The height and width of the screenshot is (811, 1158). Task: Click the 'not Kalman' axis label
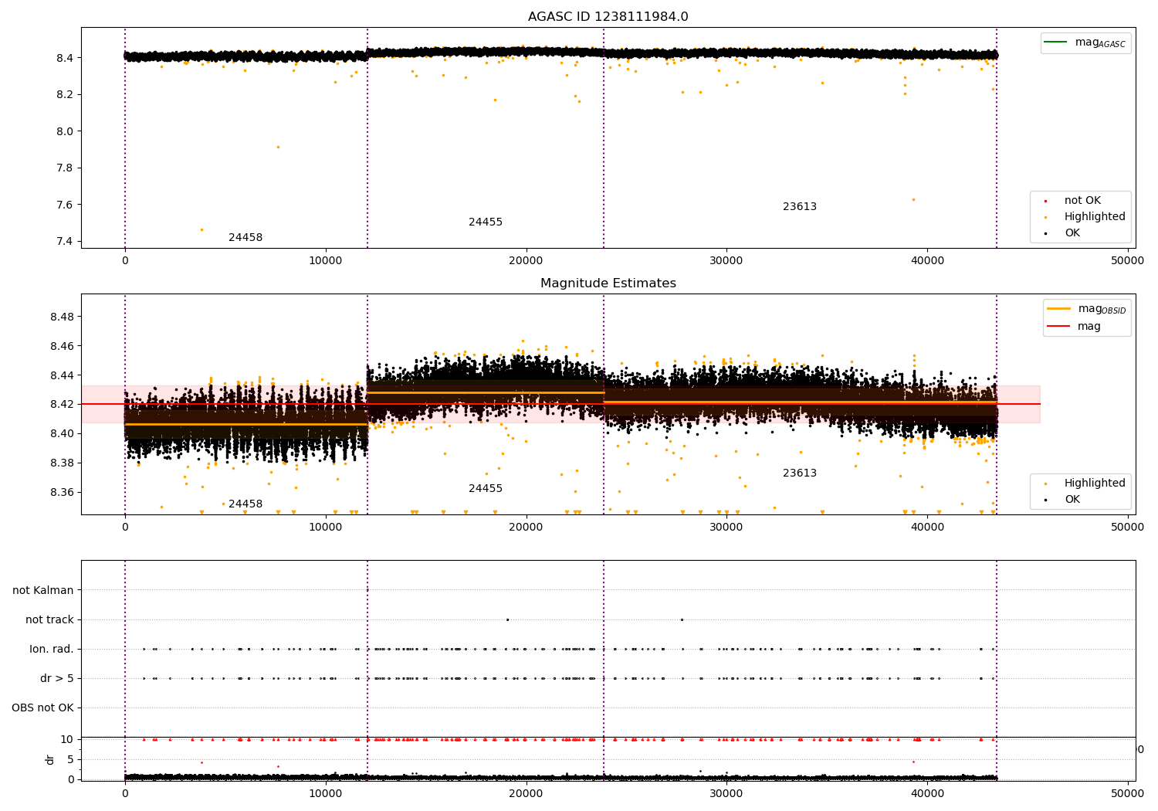click(x=43, y=591)
